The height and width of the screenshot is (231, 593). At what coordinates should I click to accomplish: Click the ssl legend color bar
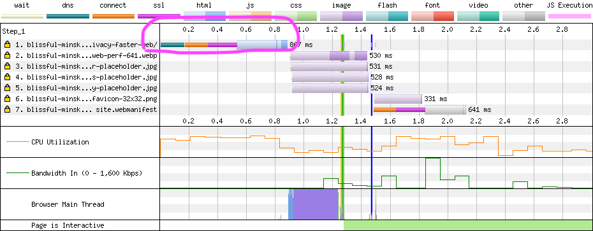coord(159,17)
